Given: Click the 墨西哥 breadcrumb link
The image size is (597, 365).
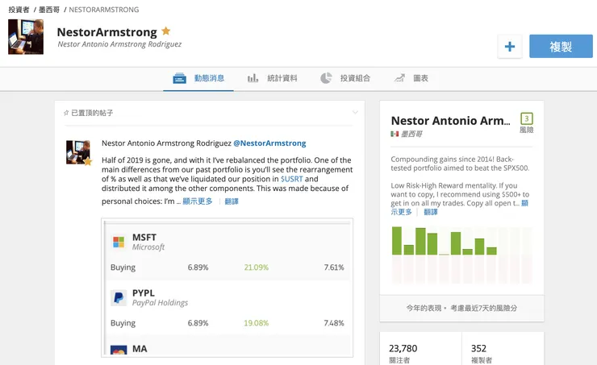Looking at the screenshot, I should coord(49,10).
